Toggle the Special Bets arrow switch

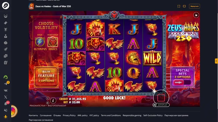(x=182, y=82)
